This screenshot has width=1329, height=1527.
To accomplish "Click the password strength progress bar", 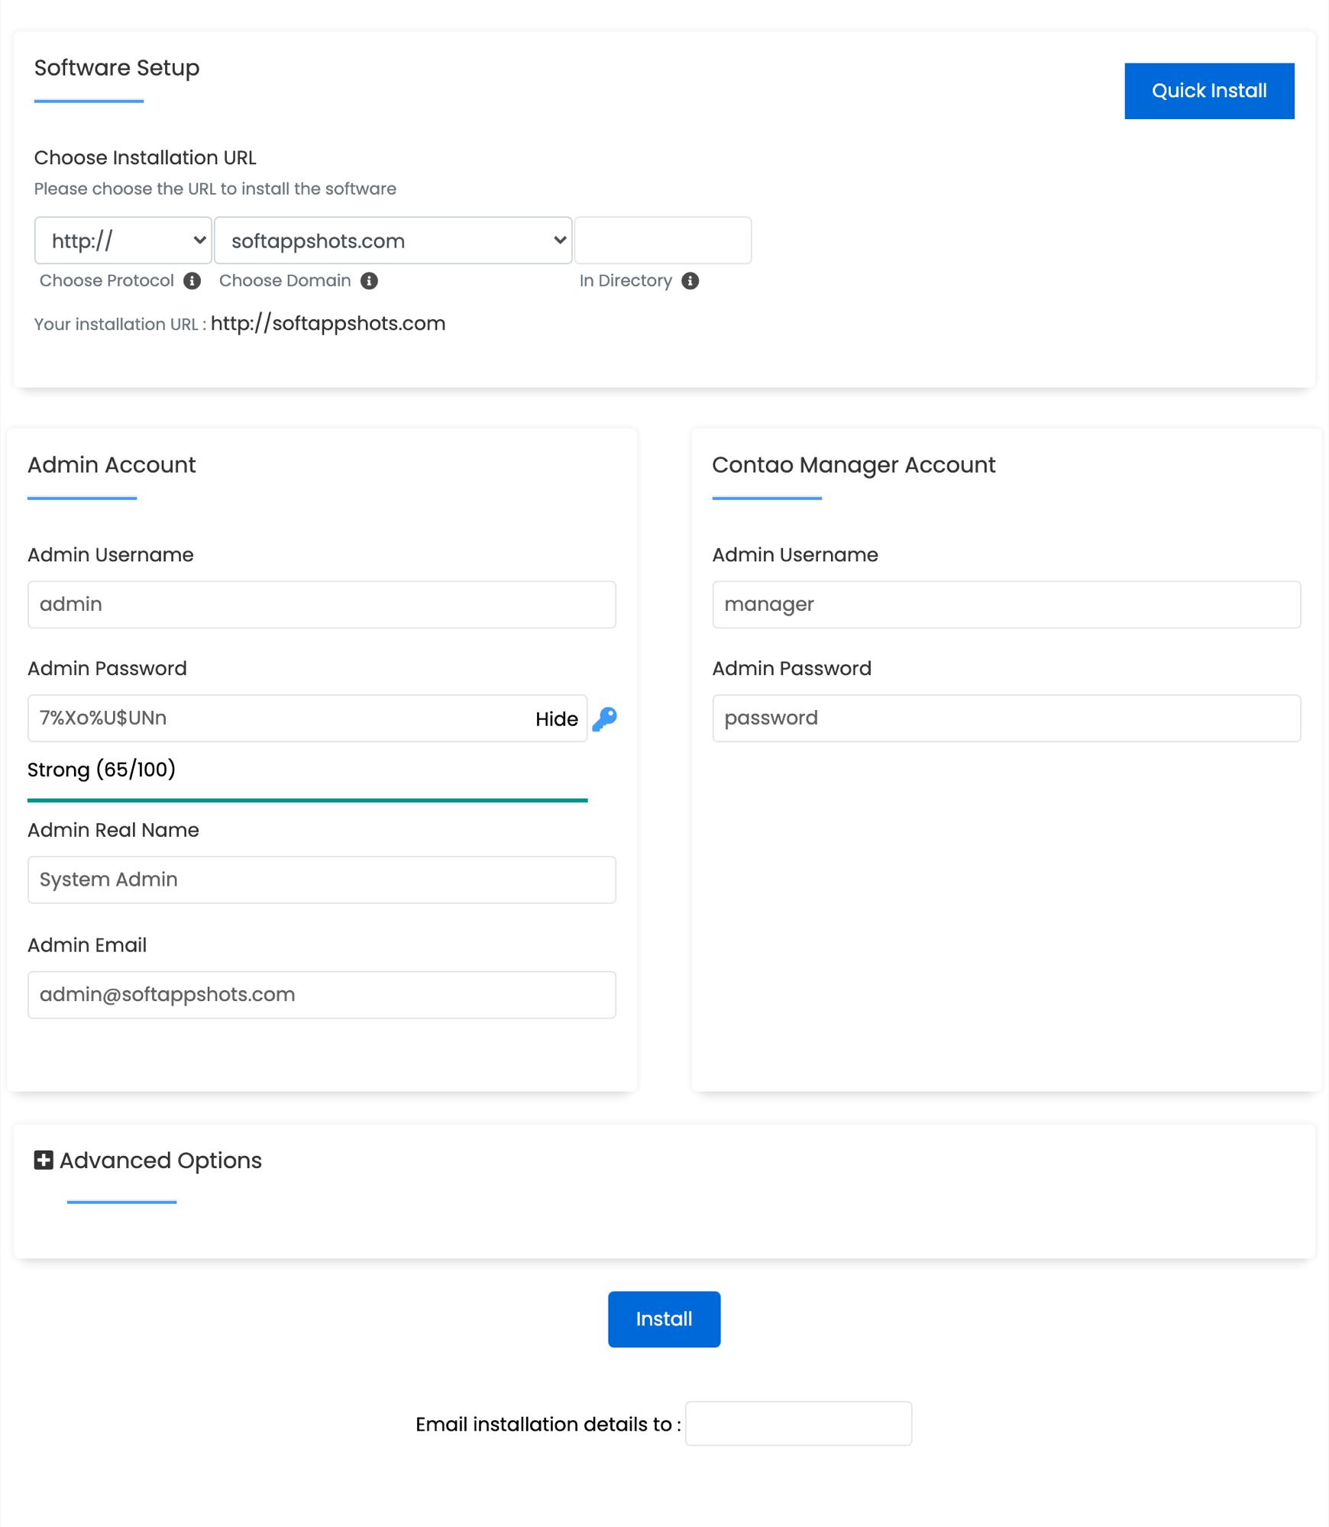I will [x=307, y=800].
